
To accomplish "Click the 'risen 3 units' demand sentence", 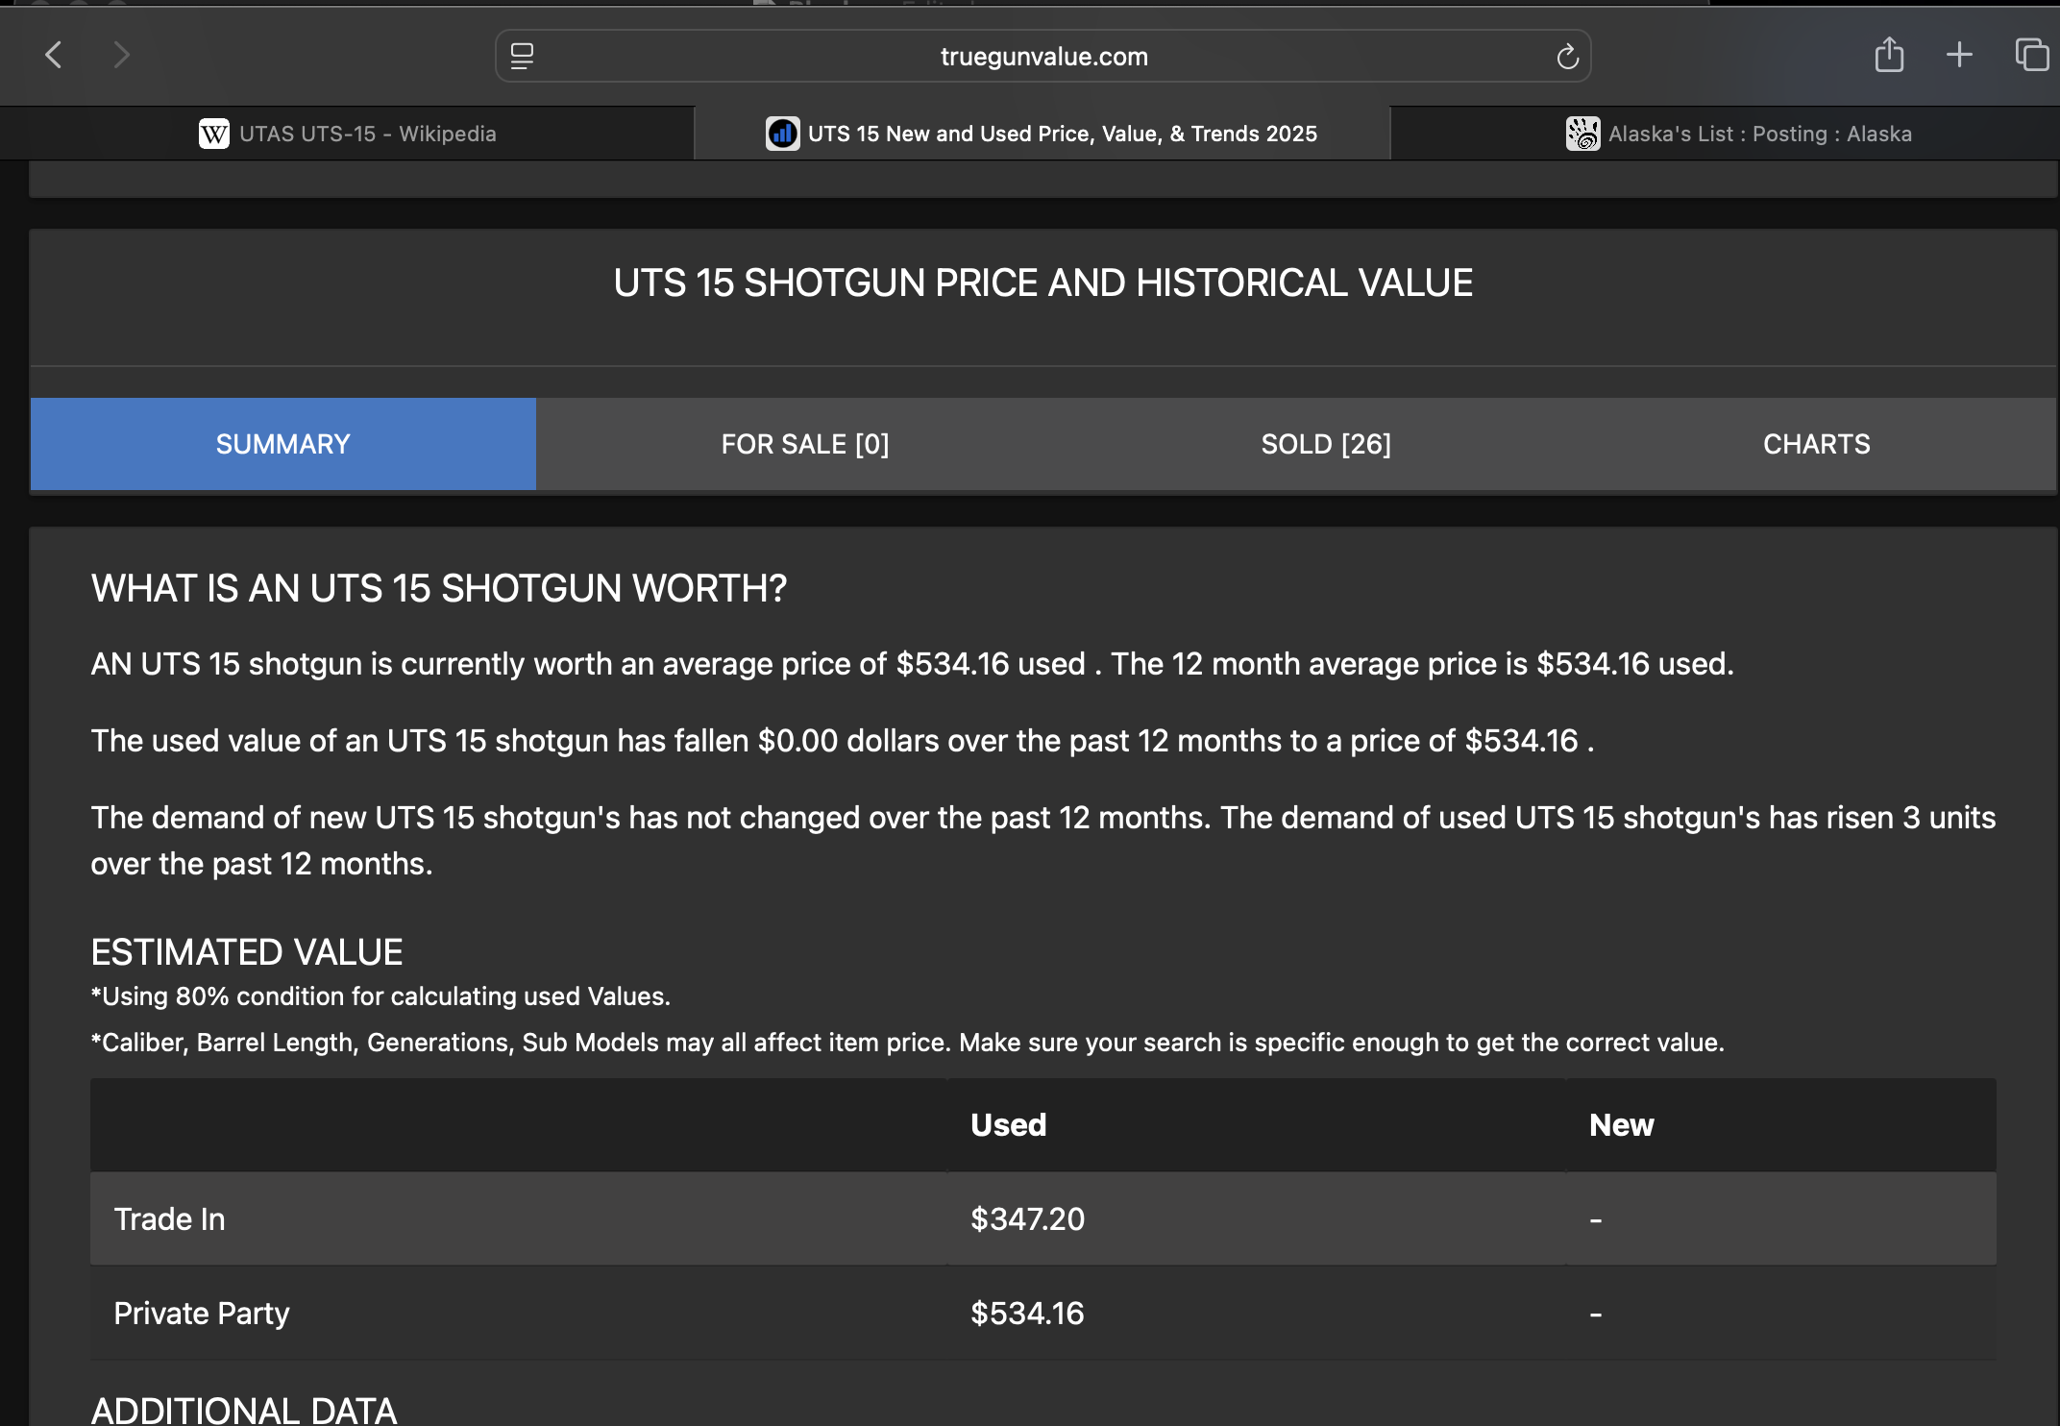I will pos(1043,841).
